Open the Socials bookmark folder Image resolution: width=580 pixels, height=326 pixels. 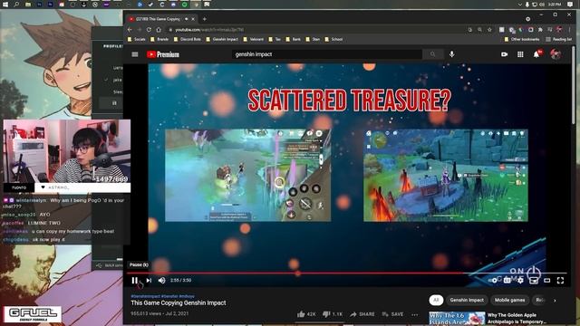137,39
